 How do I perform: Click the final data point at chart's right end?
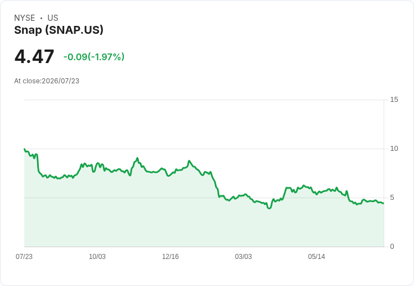pos(383,203)
